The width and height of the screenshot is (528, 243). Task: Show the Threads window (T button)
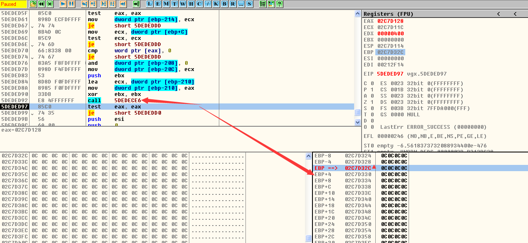click(175, 4)
